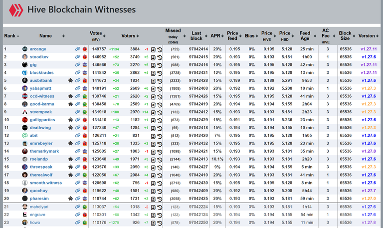383x228 pixels.
Task: Open vote history icon for blocktrades
Action: 160,73
